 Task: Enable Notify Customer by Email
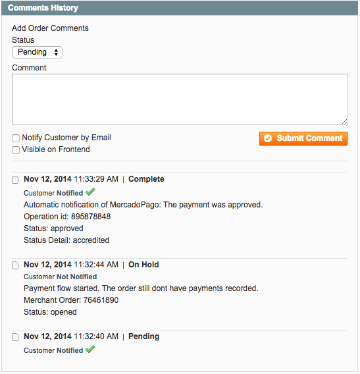click(16, 138)
